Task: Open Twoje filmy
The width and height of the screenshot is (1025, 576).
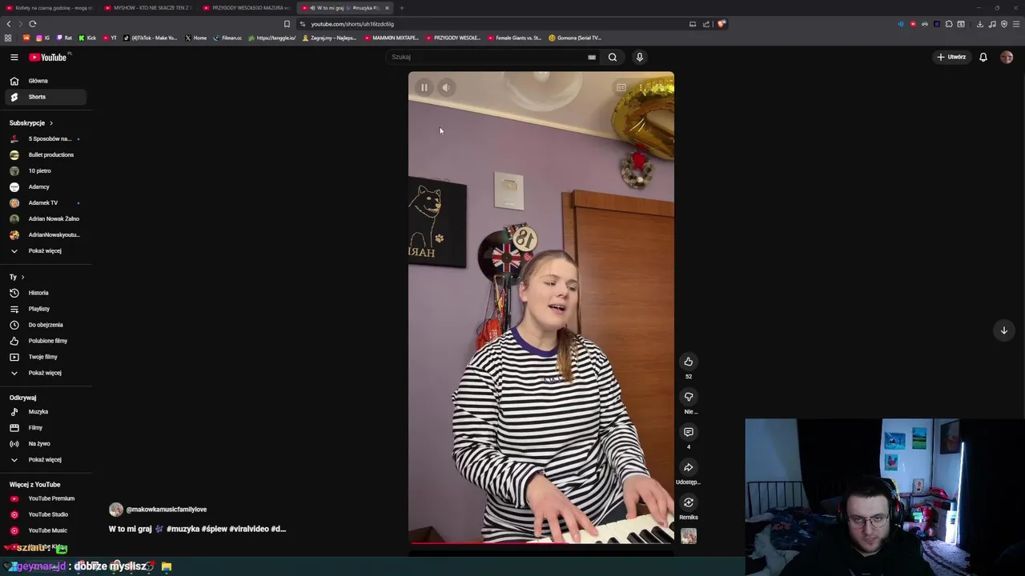Action: [46, 357]
